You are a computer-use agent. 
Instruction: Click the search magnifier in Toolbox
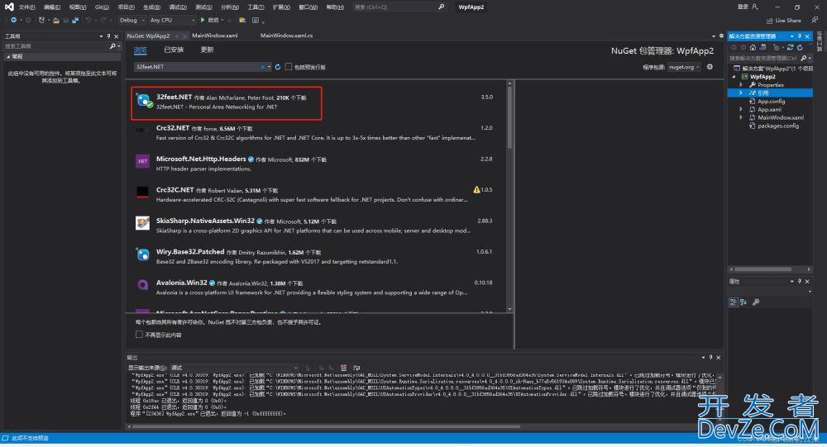pos(112,46)
